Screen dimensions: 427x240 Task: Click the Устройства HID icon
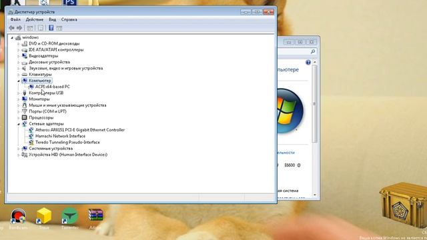tap(25, 155)
